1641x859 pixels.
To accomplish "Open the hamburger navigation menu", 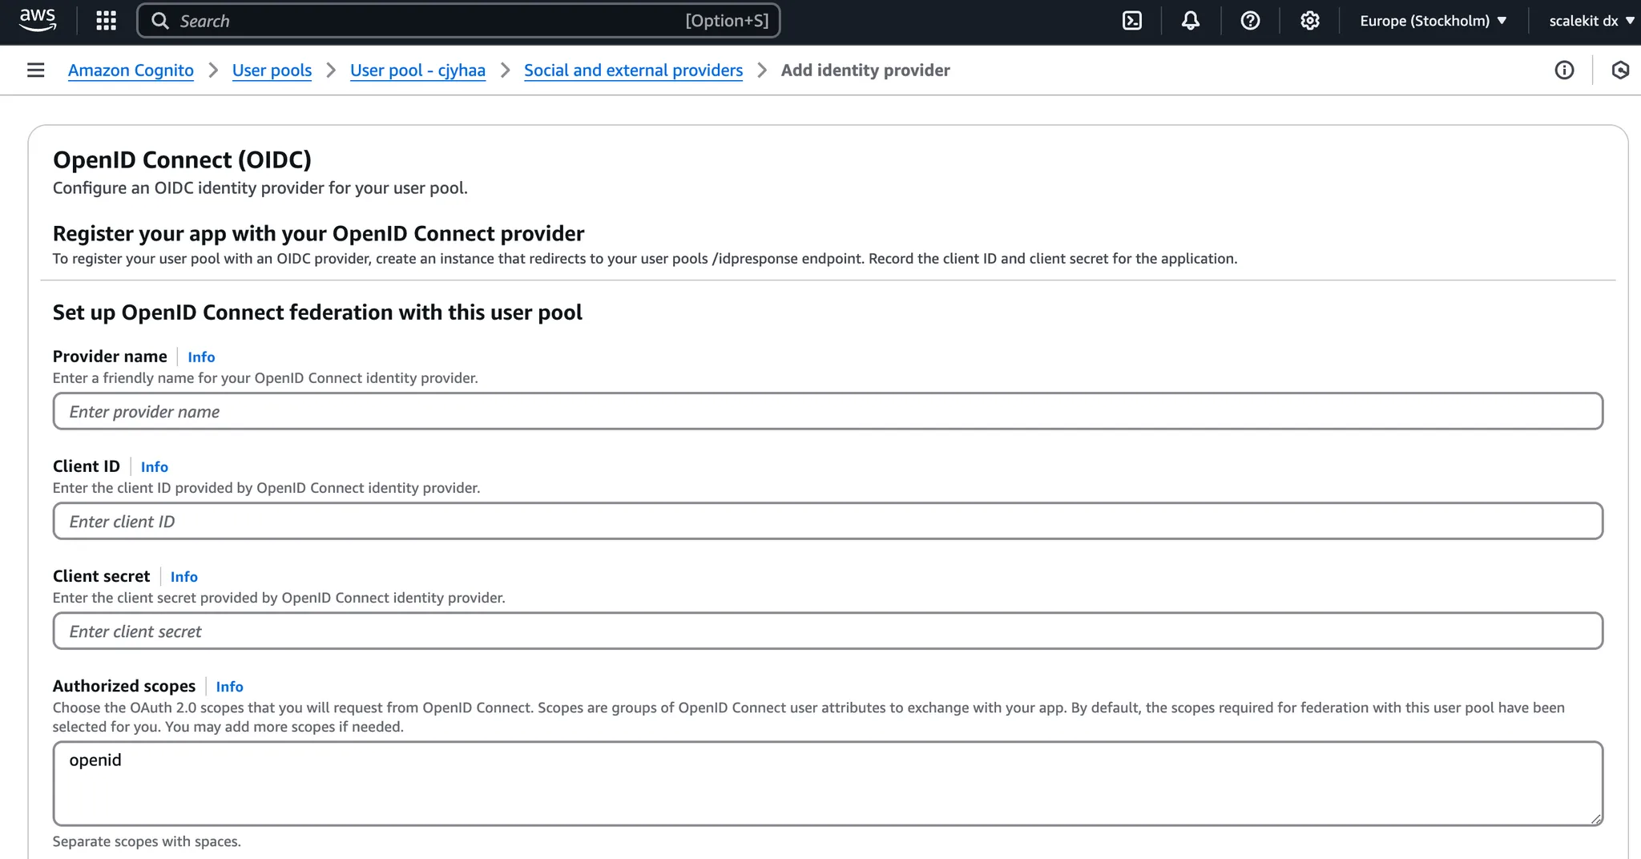I will click(35, 70).
